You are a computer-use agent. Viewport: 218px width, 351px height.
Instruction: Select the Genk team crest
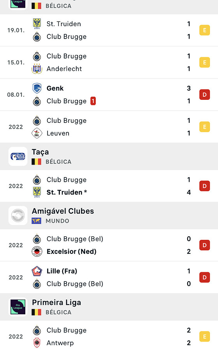point(37,88)
